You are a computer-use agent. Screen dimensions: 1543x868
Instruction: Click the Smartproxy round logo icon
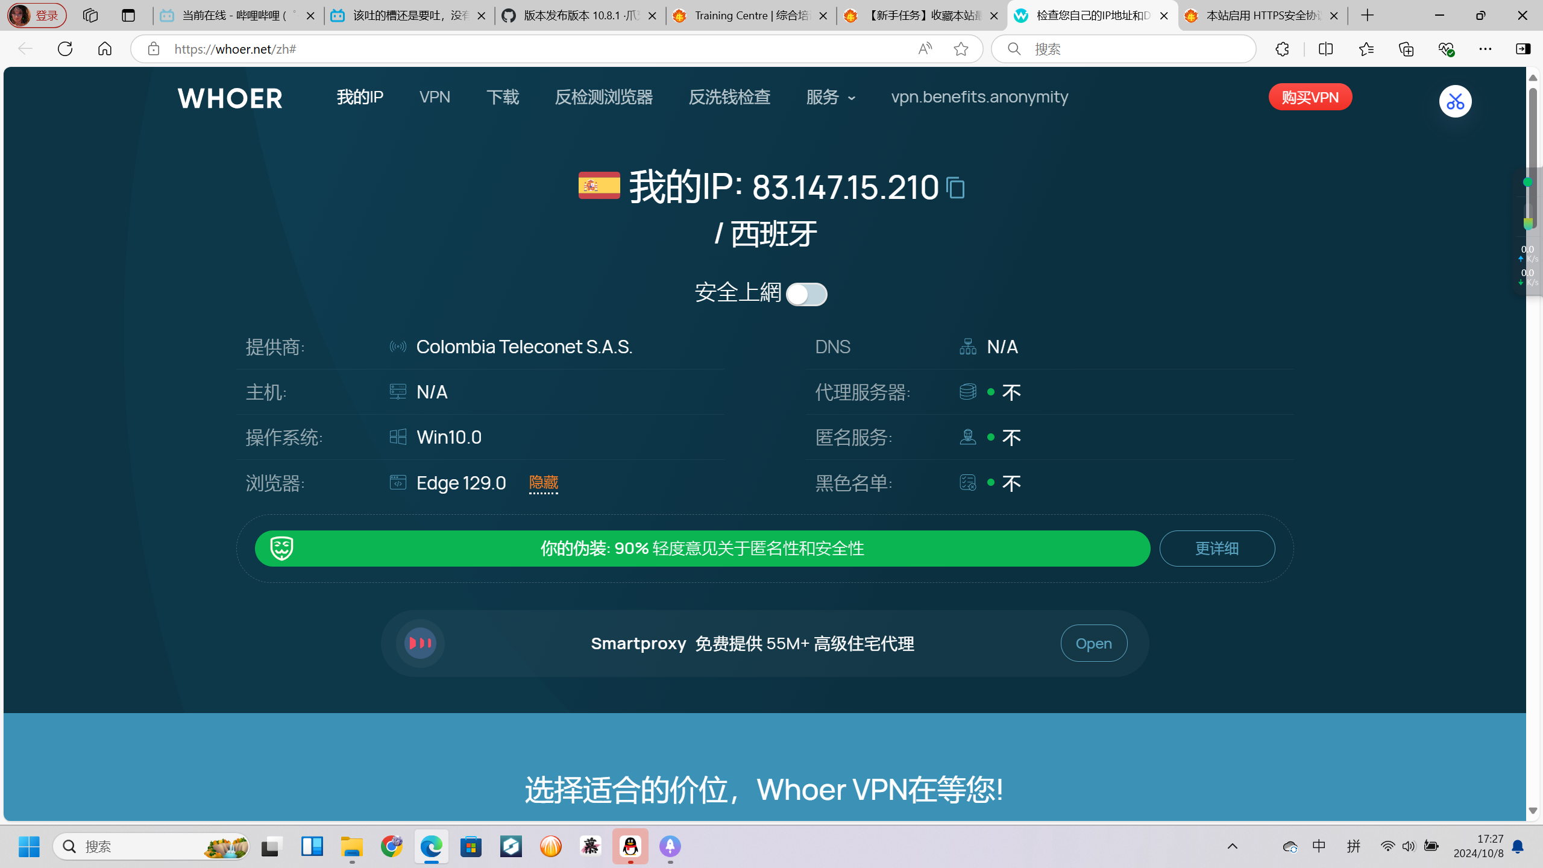[420, 643]
